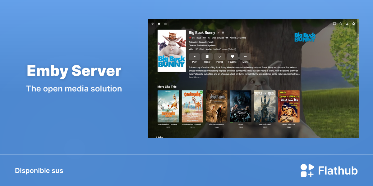This screenshot has width=373, height=186.
Task: Open director Sacha Goedegebure link
Action: [x=206, y=46]
